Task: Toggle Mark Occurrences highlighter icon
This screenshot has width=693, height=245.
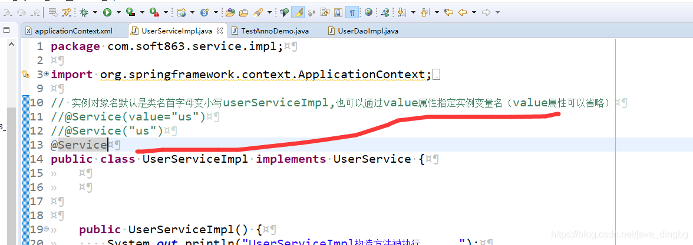Action: pos(298,13)
